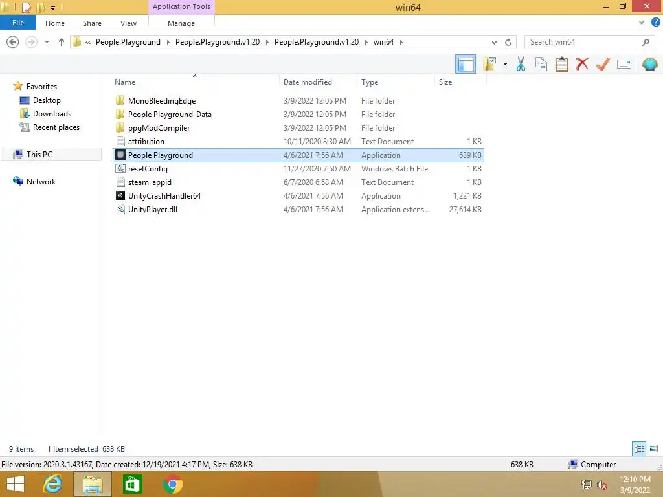Screen dimensions: 663x497
Task: Open the Manage ribbon tab
Action: [x=181, y=23]
